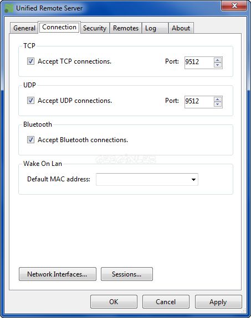Decrease the TCP port with the down arrow
The width and height of the screenshot is (251, 318).
click(x=218, y=65)
